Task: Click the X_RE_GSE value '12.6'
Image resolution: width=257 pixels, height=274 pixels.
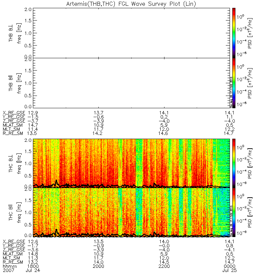Action: (33, 241)
